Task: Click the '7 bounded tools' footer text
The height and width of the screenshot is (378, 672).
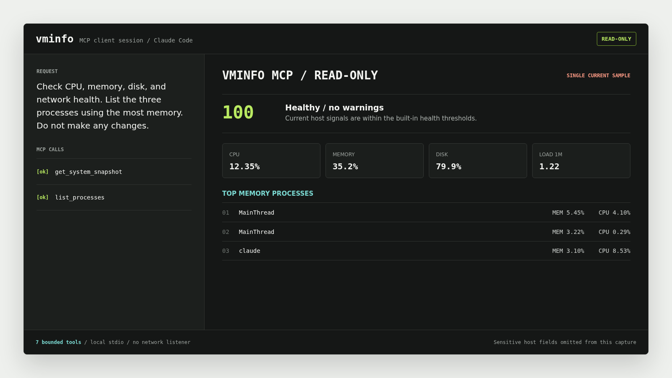Action: click(x=58, y=342)
